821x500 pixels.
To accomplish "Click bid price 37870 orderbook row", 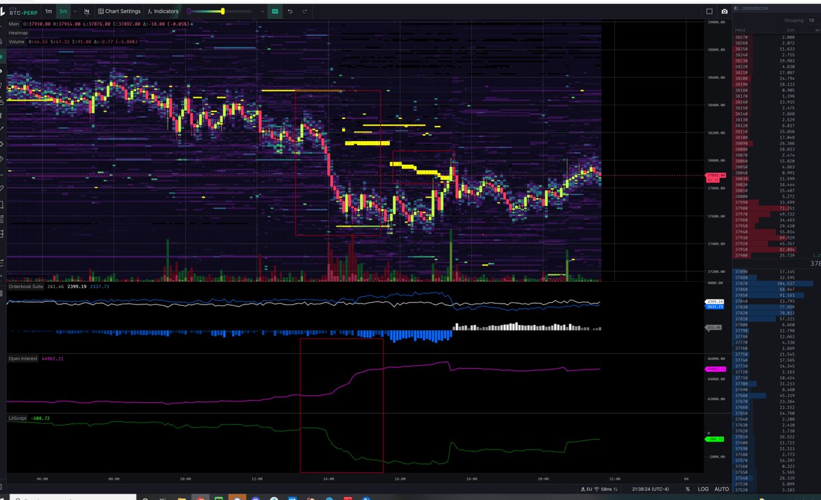I will tap(777, 283).
